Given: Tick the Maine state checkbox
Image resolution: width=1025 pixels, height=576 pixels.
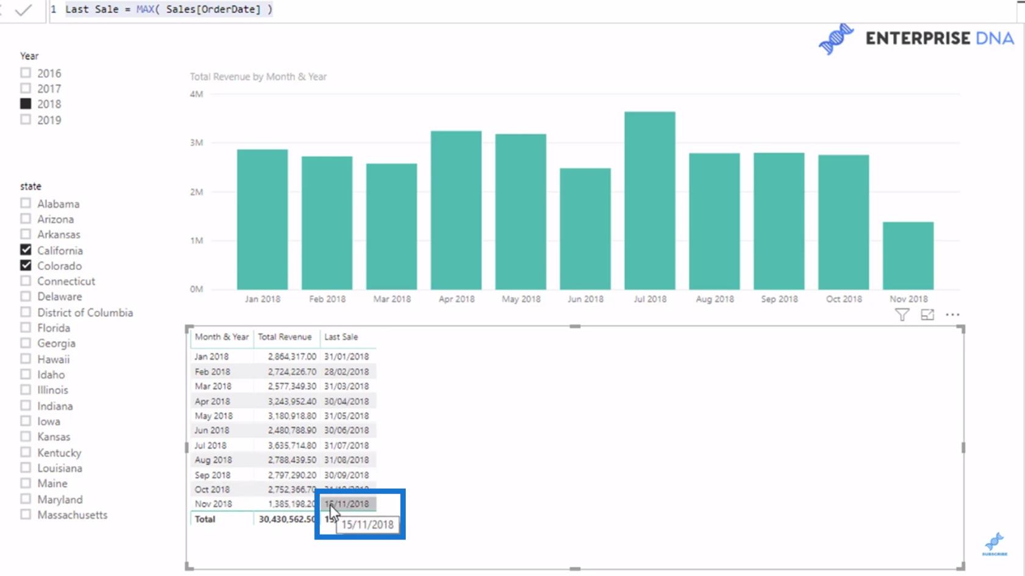Looking at the screenshot, I should tap(26, 483).
